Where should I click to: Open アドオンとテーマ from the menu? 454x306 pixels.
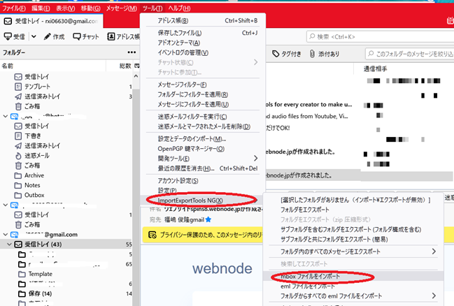point(203,43)
